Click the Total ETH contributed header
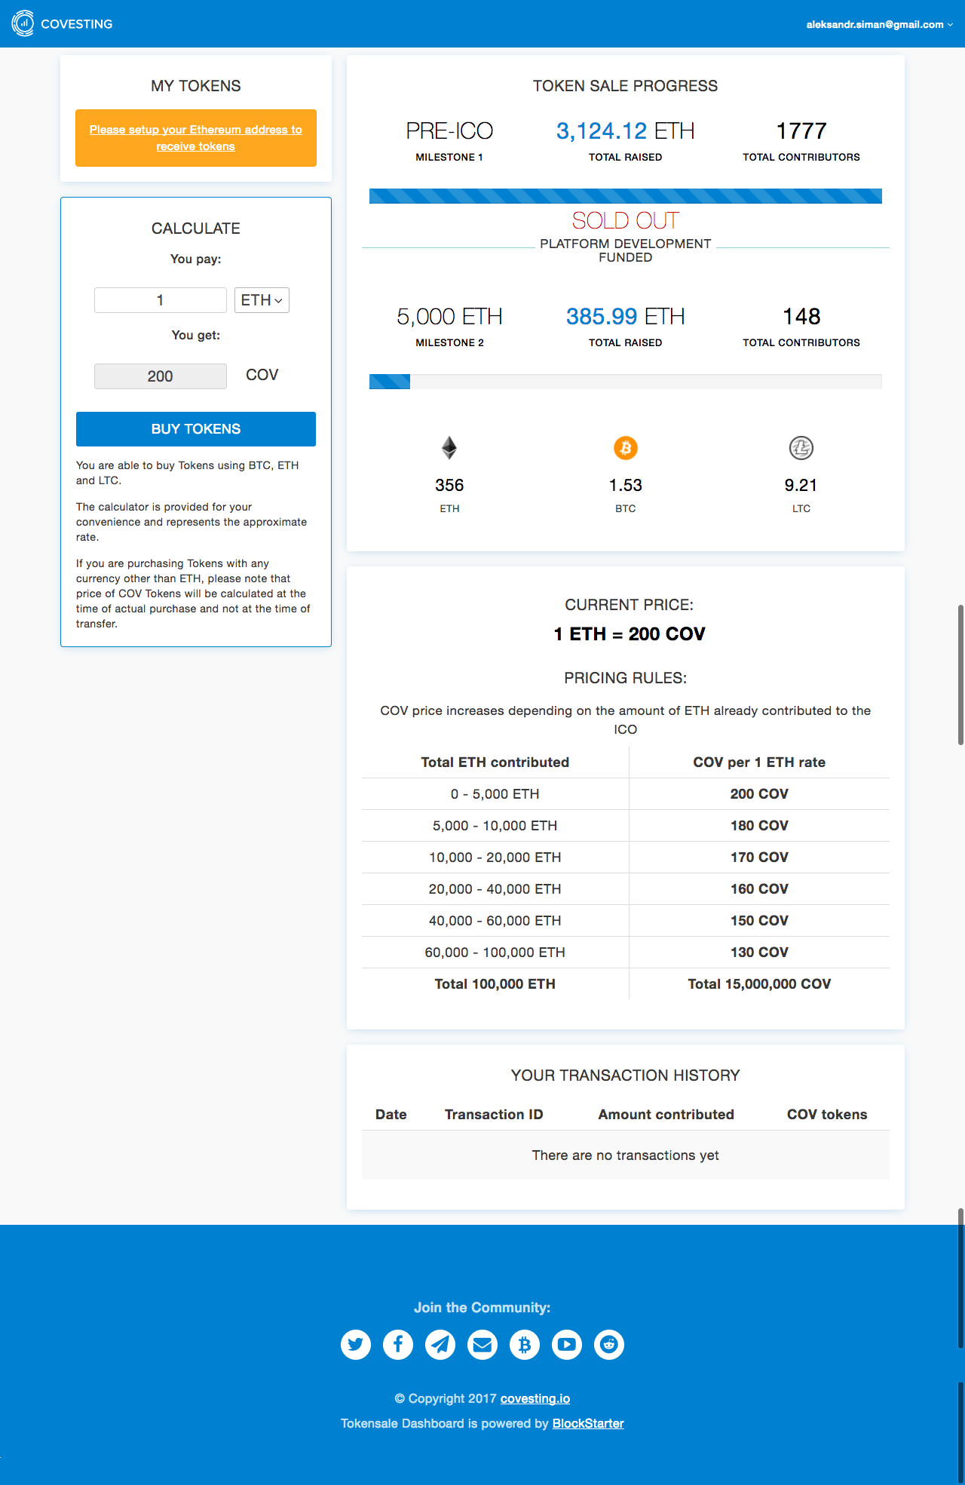Image resolution: width=965 pixels, height=1485 pixels. [495, 762]
